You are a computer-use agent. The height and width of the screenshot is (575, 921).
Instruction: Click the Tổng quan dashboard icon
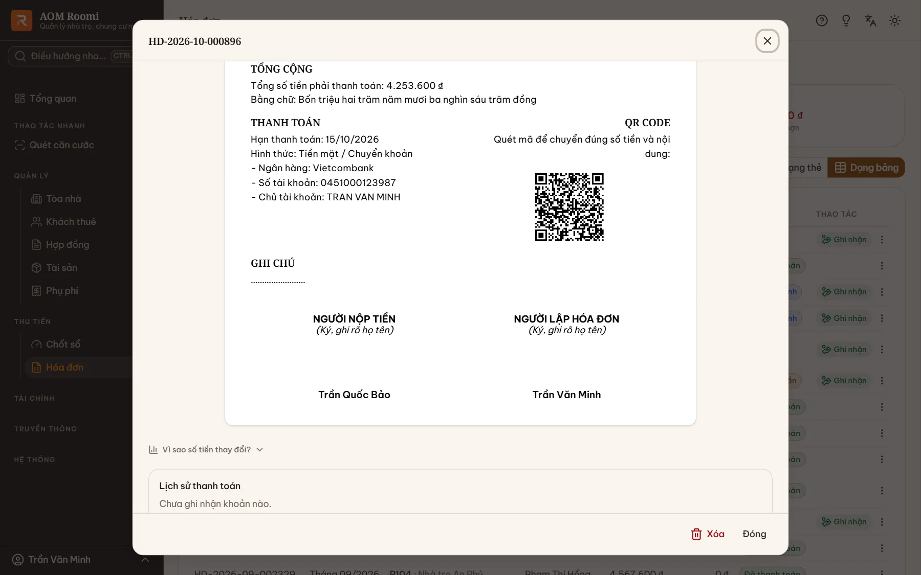(x=19, y=98)
